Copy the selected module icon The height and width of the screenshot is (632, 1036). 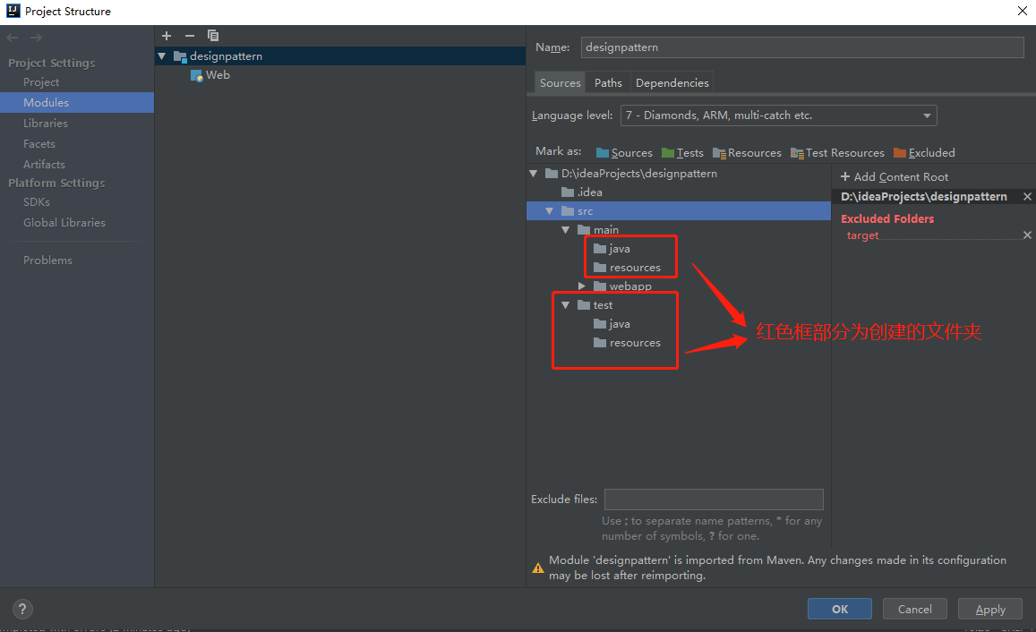coord(213,36)
